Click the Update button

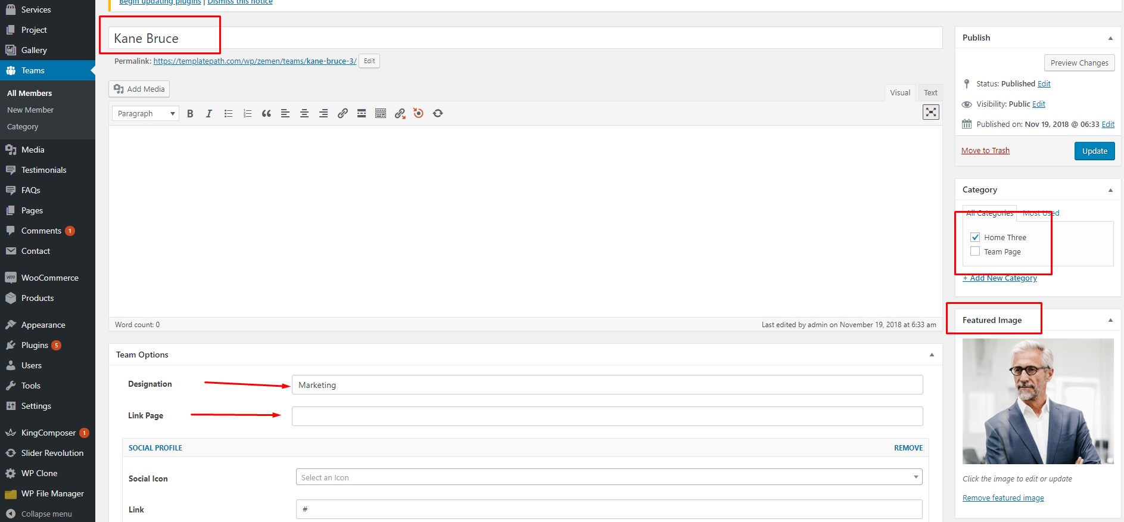point(1094,151)
